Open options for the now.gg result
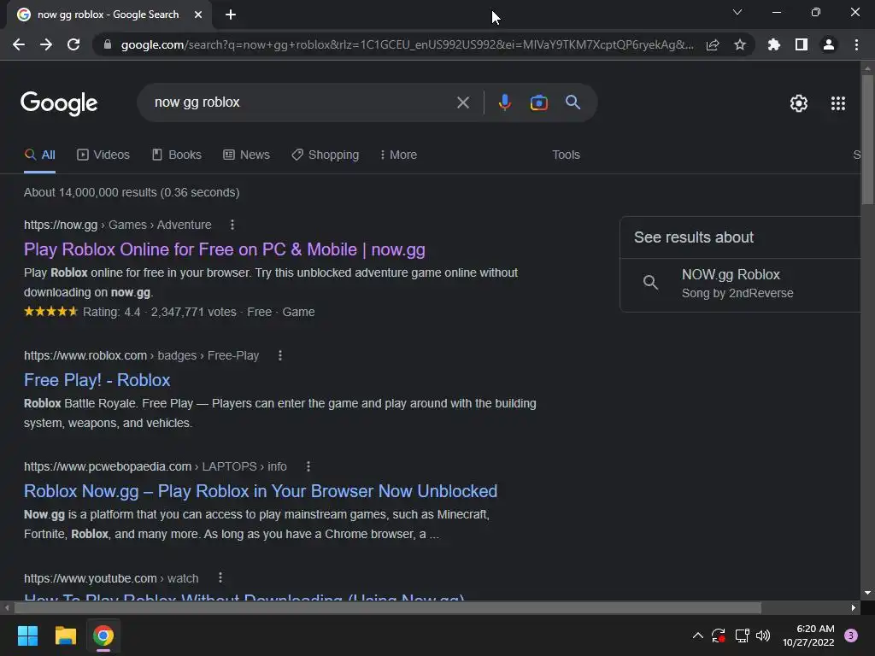 (232, 225)
